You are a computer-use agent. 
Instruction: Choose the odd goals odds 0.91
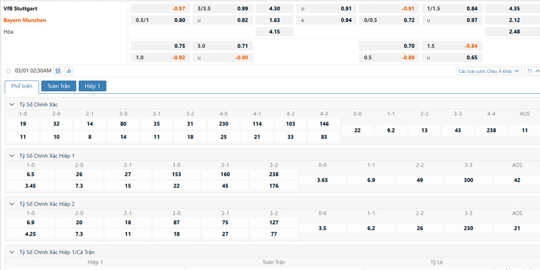pyautogui.click(x=326, y=9)
